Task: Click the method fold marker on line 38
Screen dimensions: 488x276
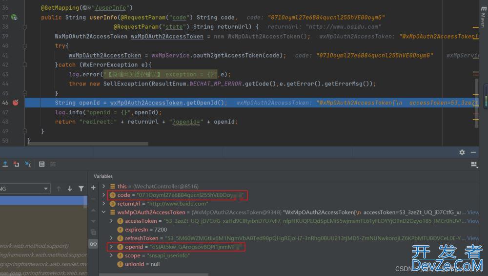Action: tap(24, 27)
